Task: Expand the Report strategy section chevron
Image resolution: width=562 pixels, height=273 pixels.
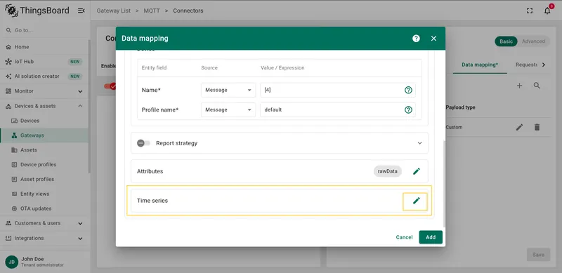Action: pyautogui.click(x=419, y=143)
